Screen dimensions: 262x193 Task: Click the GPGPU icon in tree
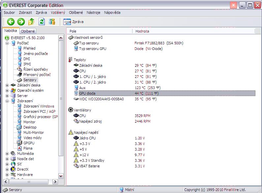pos(19,143)
